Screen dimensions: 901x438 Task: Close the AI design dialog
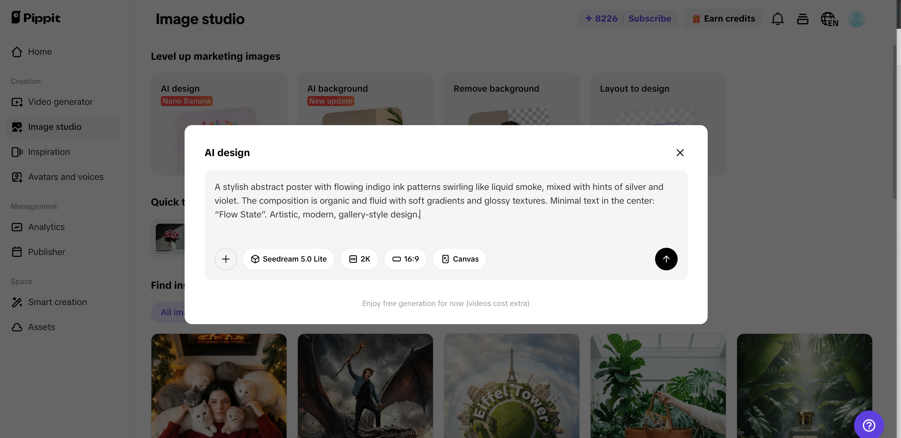[680, 153]
